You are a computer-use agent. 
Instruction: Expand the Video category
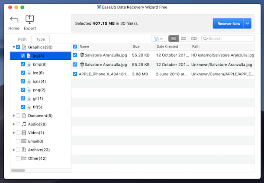click(x=14, y=133)
